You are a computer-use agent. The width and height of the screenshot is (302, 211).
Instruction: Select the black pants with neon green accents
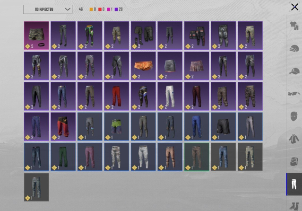pos(90,35)
